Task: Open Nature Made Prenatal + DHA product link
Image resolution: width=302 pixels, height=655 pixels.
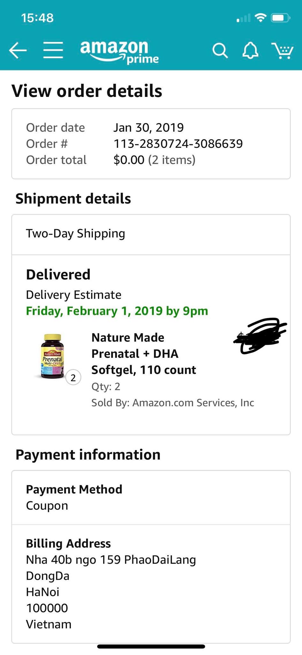Action: click(x=144, y=354)
